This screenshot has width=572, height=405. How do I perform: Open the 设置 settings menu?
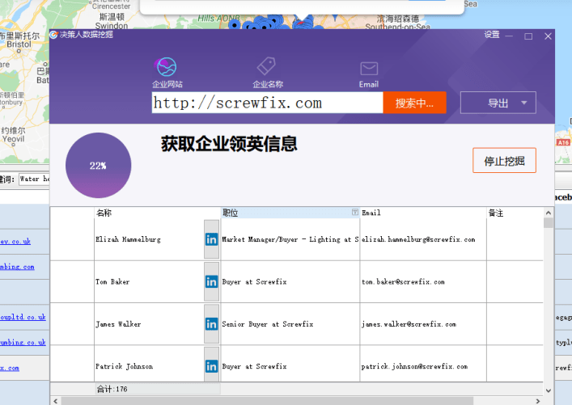point(491,36)
